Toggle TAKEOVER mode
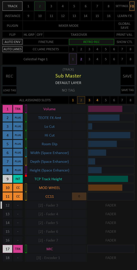The width and height of the screenshot is (137, 270). [79, 34]
